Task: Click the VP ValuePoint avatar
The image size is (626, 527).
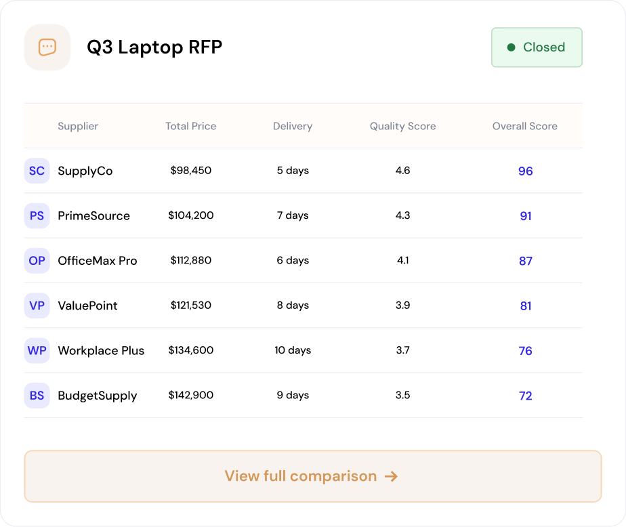Action: click(x=37, y=305)
